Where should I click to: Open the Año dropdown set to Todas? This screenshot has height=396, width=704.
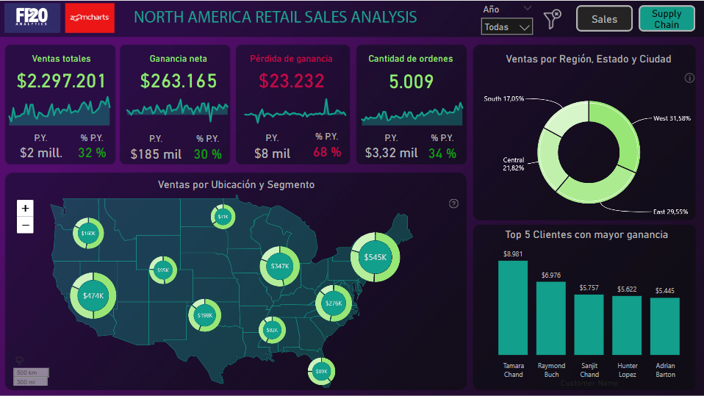click(506, 27)
